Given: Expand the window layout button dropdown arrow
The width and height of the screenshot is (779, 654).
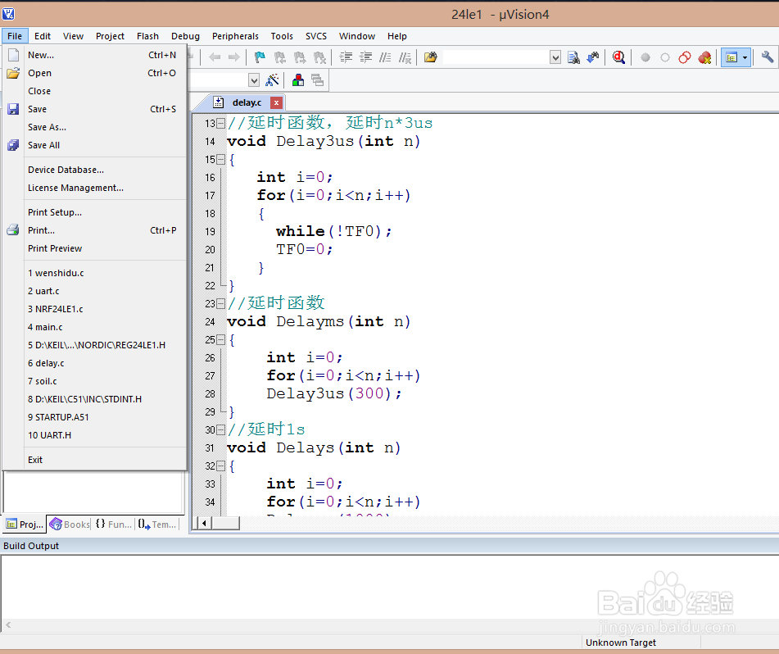Looking at the screenshot, I should (745, 57).
